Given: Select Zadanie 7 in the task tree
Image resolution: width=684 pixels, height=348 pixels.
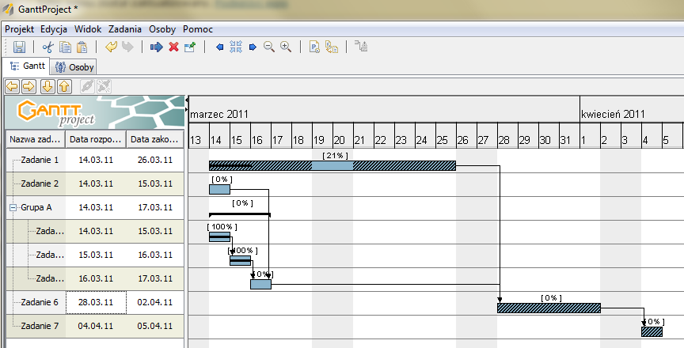Looking at the screenshot, I should 40,326.
